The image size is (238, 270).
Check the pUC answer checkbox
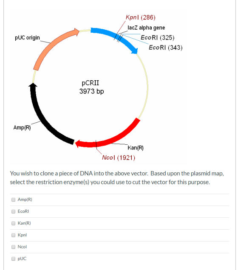pyautogui.click(x=13, y=259)
